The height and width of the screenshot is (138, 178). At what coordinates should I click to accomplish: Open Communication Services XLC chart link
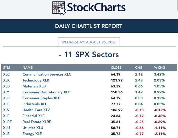click(47, 74)
